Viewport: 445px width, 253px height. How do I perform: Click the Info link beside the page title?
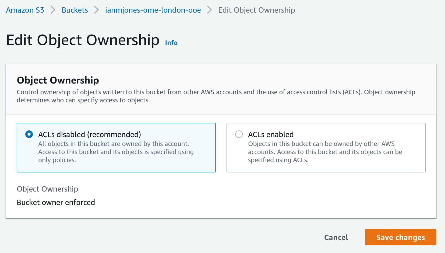(x=171, y=43)
